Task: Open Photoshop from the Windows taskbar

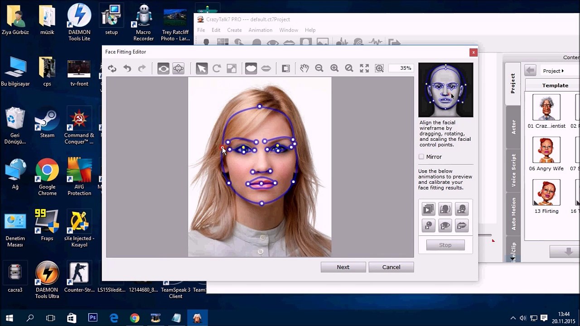Action: coord(93,318)
